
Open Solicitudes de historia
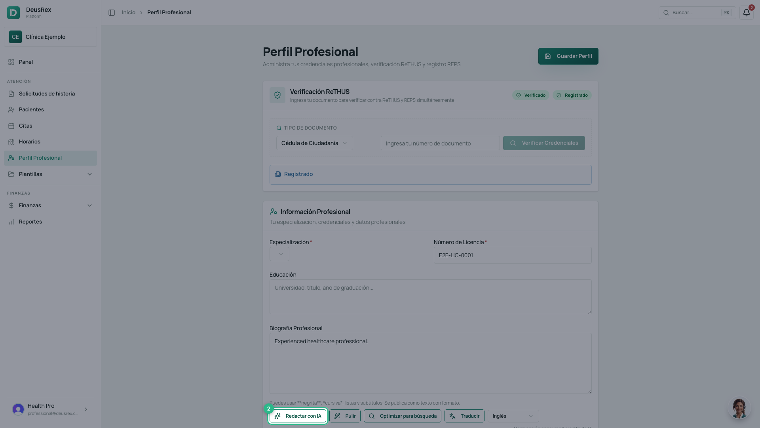(50, 94)
